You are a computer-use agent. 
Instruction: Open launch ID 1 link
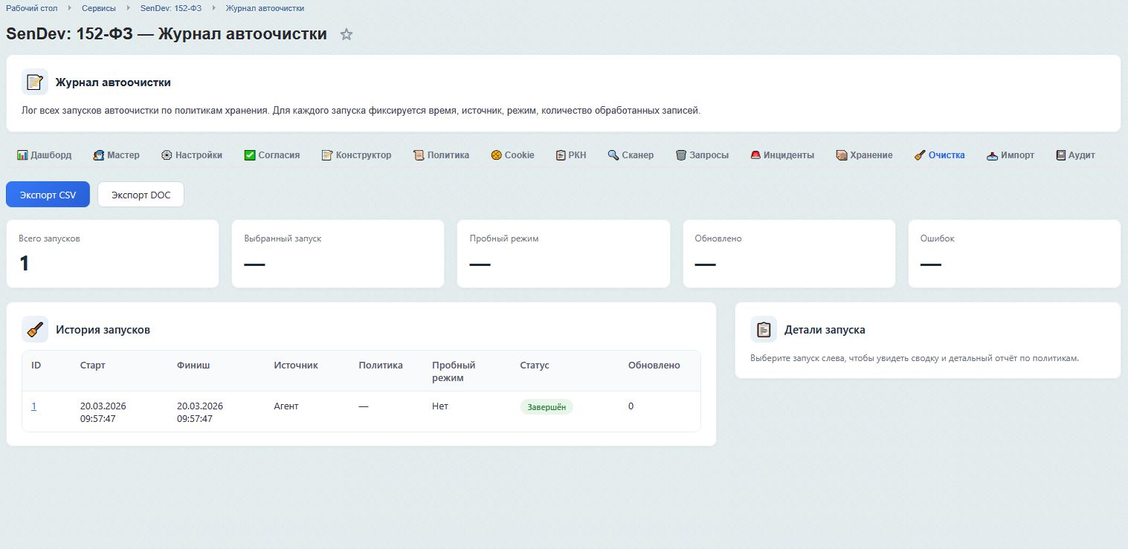33,406
